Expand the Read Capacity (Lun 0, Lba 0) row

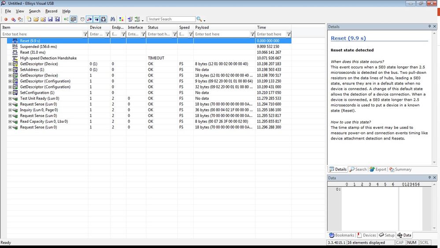click(10, 122)
